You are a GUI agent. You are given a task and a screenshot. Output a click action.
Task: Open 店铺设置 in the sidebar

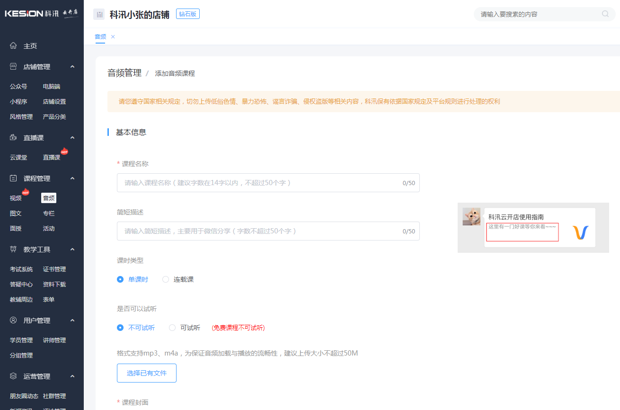tap(53, 101)
